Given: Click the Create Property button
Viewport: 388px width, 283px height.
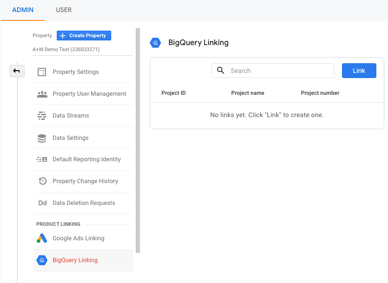Looking at the screenshot, I should [x=84, y=35].
